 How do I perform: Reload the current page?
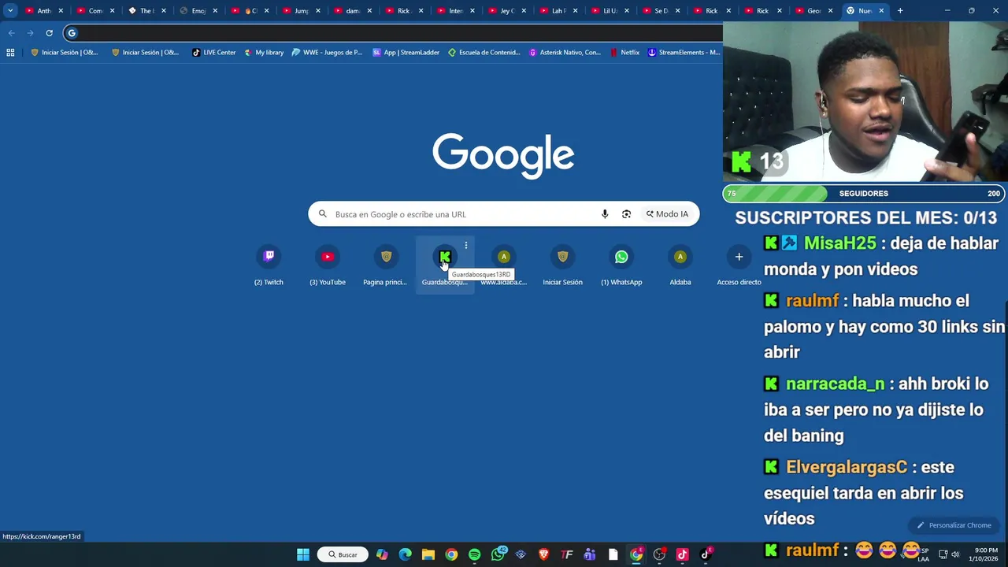(49, 33)
